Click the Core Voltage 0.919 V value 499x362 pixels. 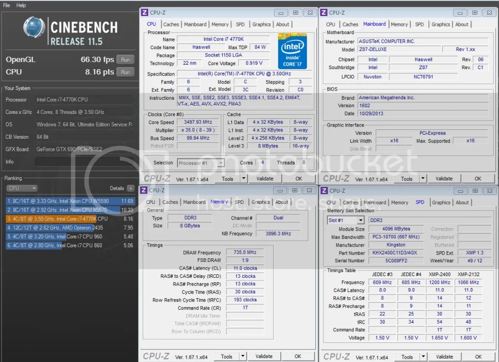[x=254, y=63]
